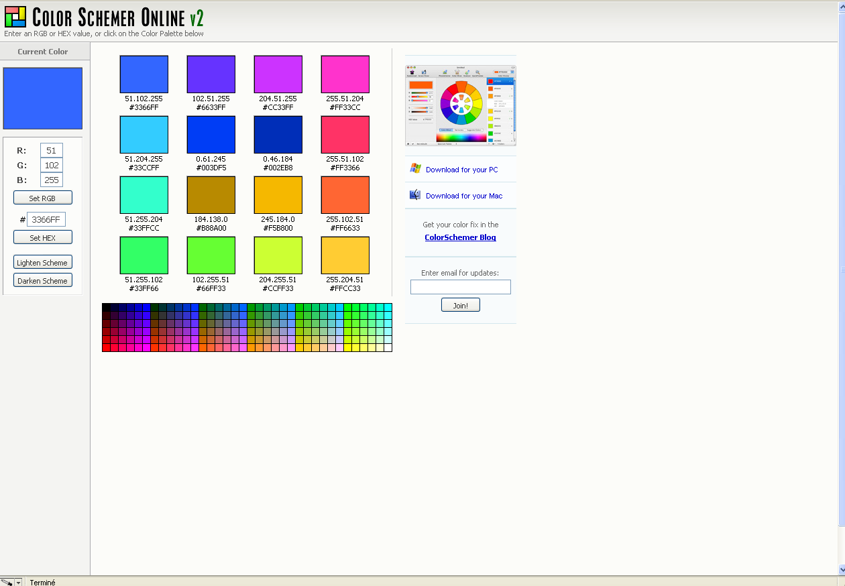Select the #33CCFF sky blue swatch
The image size is (845, 586).
click(144, 134)
